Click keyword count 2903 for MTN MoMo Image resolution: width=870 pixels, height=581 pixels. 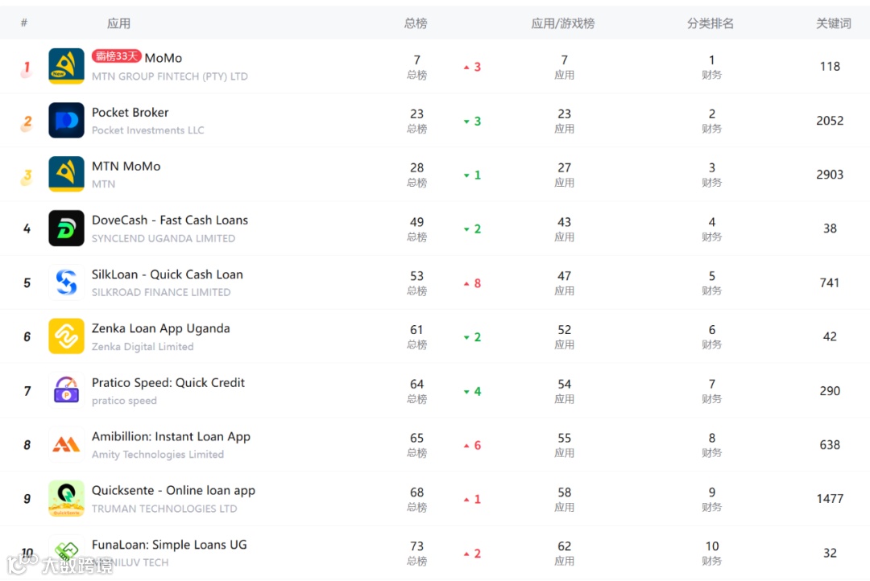(830, 175)
